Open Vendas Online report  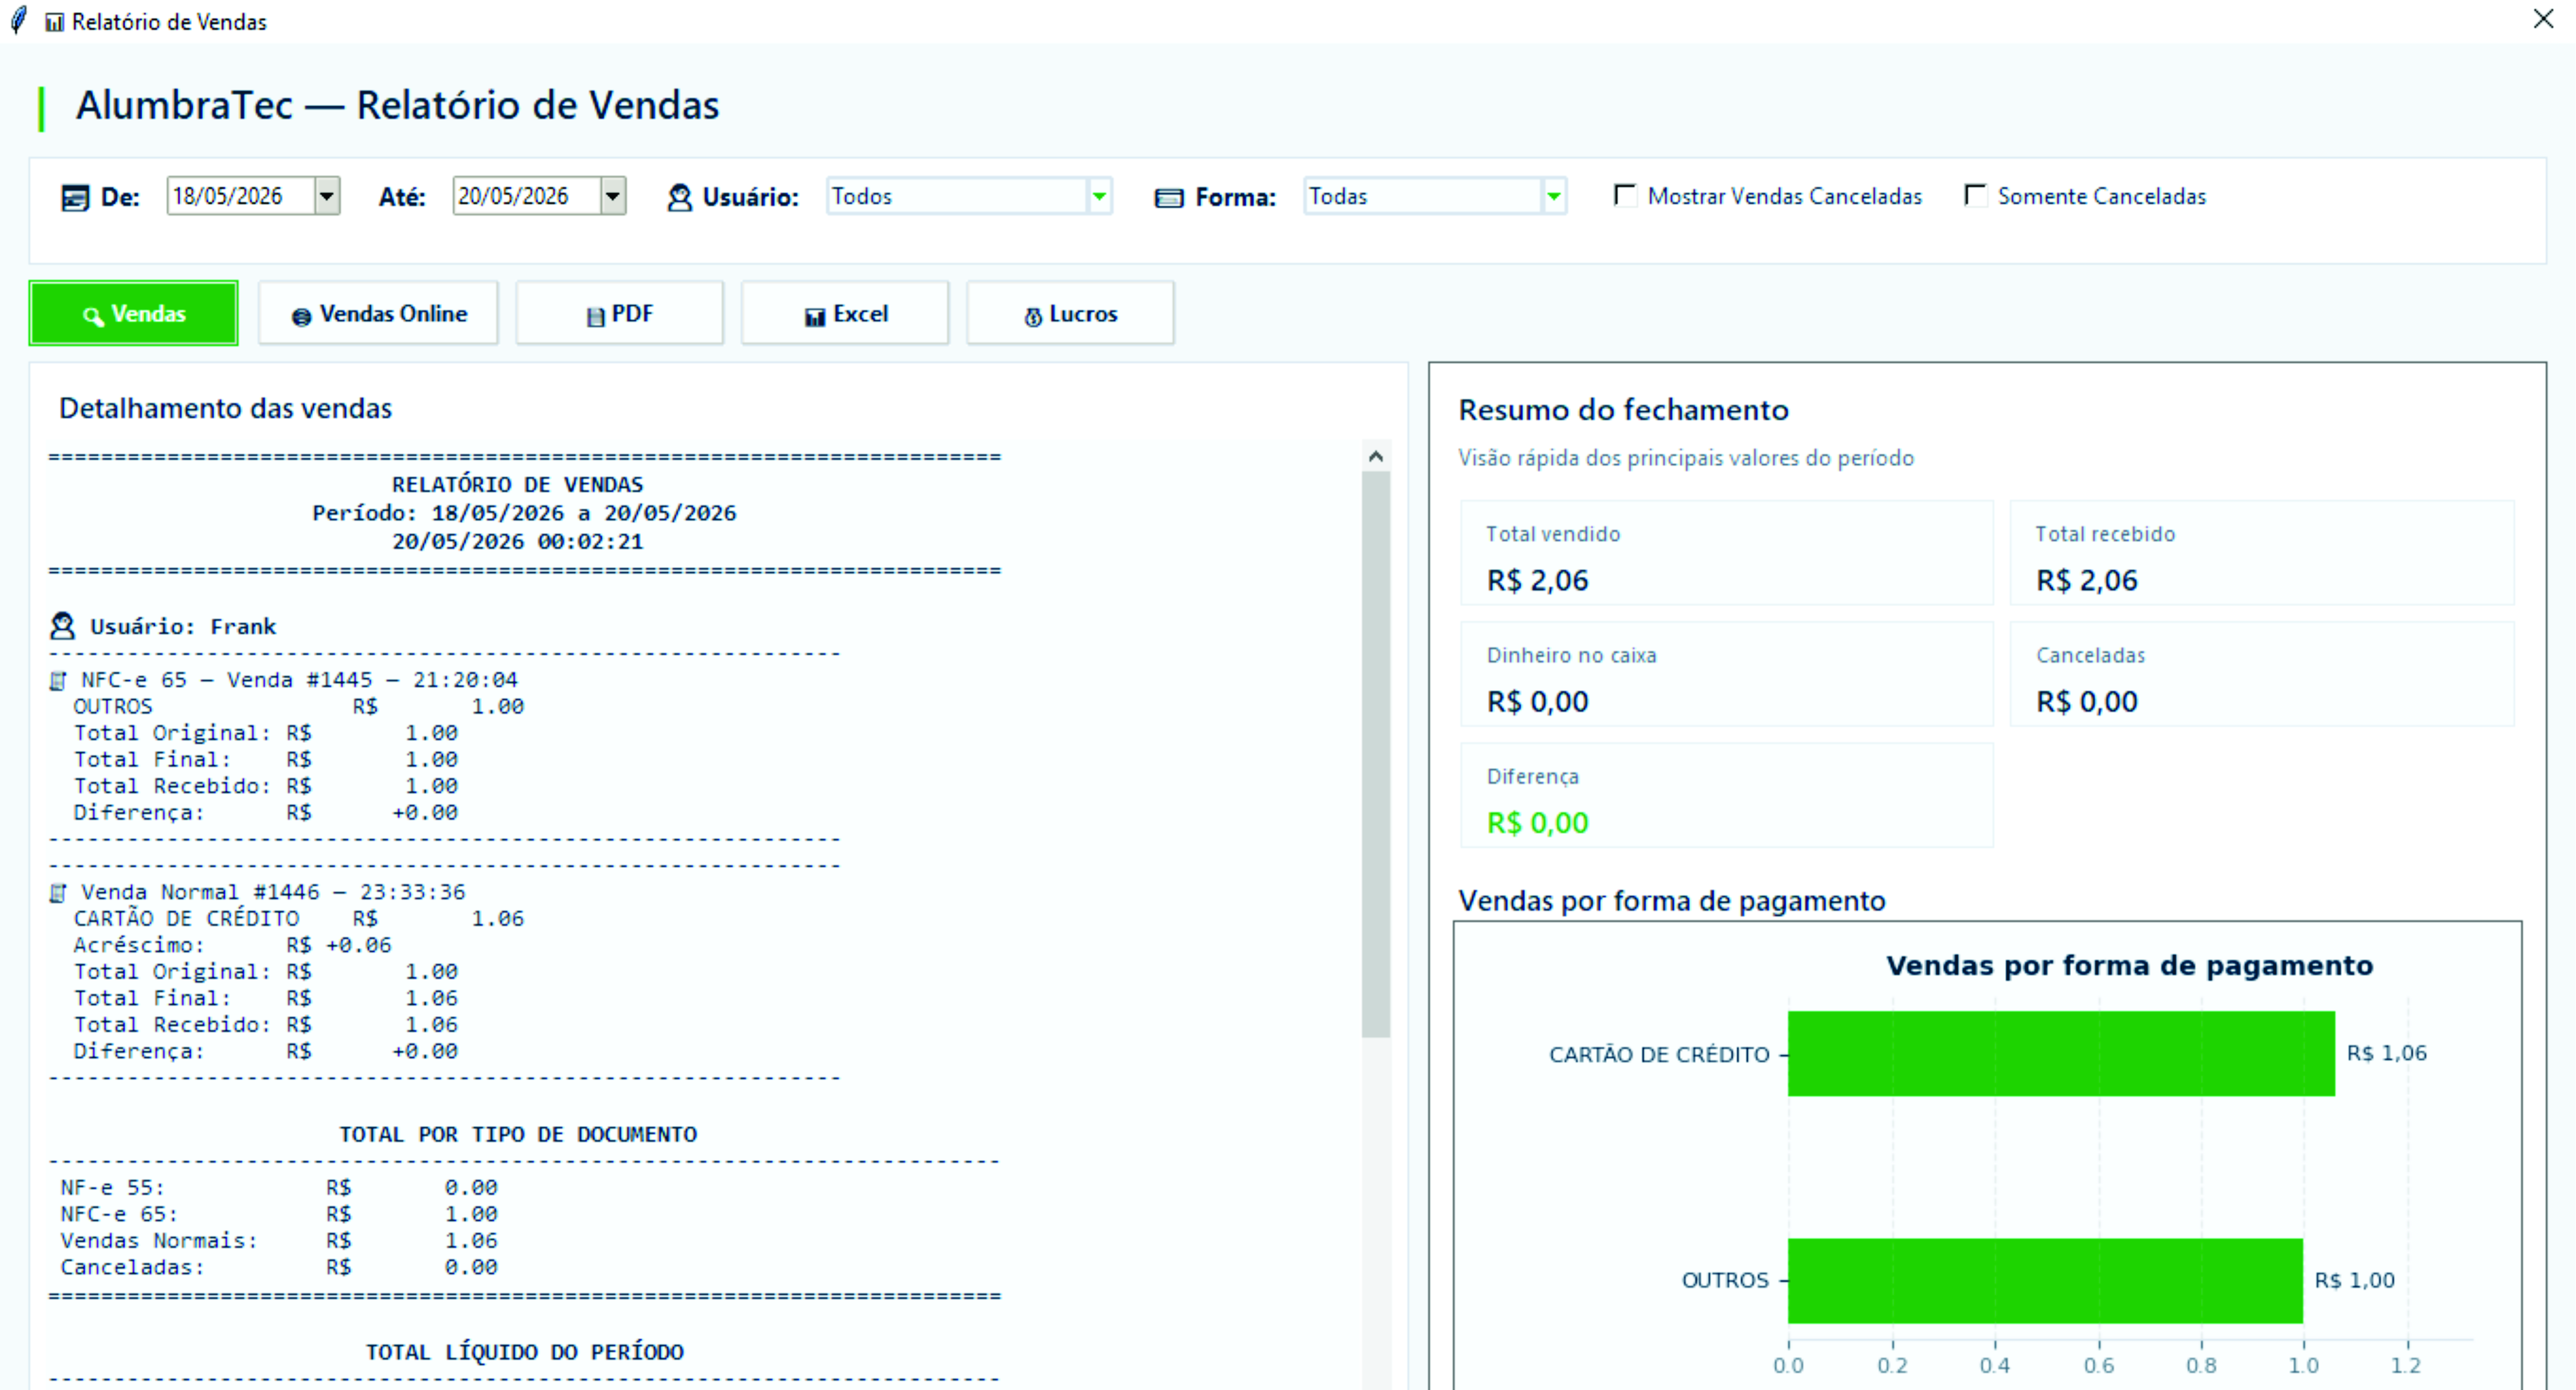379,314
